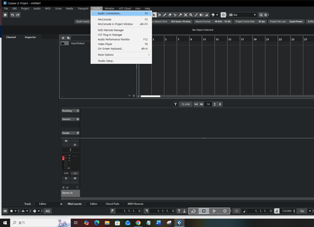Click the Add Track plus icon
Viewport: 314px width, 227px height.
click(63, 38)
